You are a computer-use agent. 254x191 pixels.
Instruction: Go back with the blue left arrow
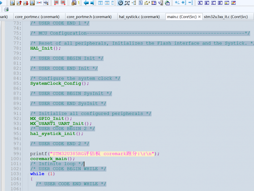pyautogui.click(x=86, y=3)
